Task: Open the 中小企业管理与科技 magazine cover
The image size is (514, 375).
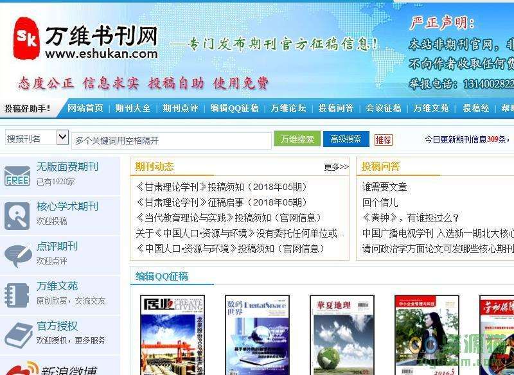Action: point(427,335)
